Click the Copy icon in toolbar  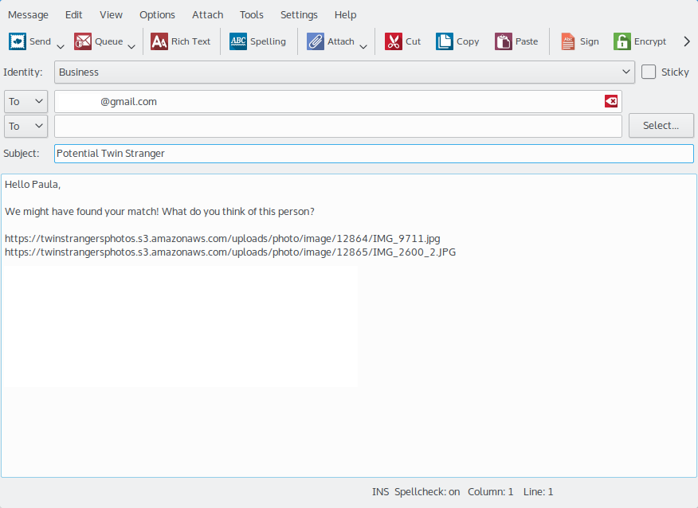(x=445, y=41)
